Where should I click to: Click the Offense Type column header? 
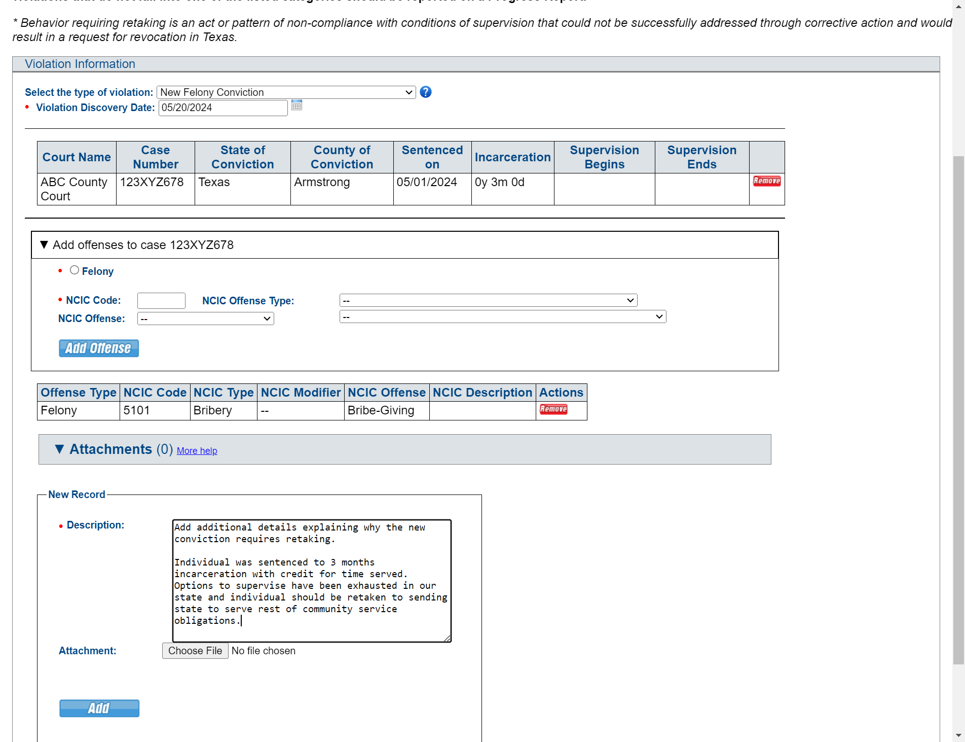pos(79,393)
